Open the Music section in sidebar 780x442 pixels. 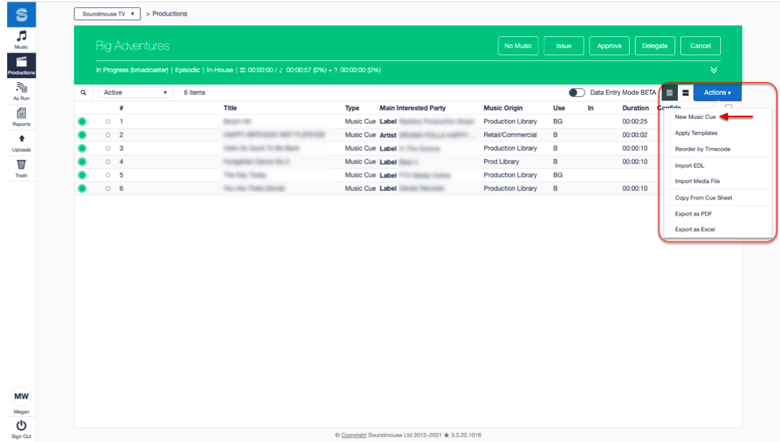coord(21,39)
